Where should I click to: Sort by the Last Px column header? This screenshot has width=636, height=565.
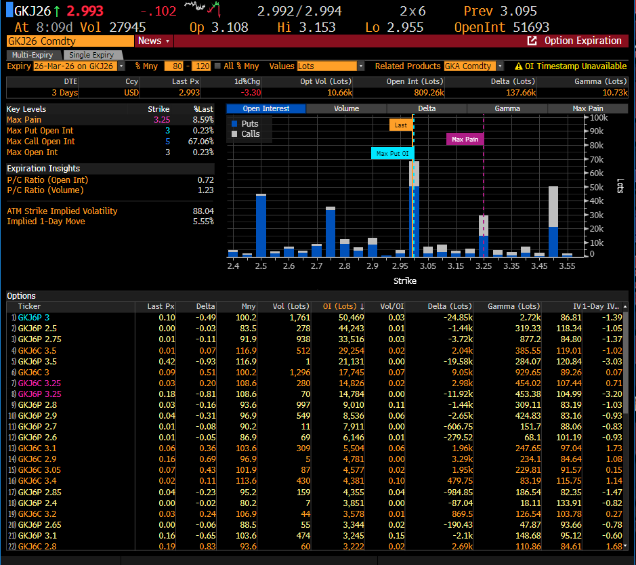pos(161,306)
